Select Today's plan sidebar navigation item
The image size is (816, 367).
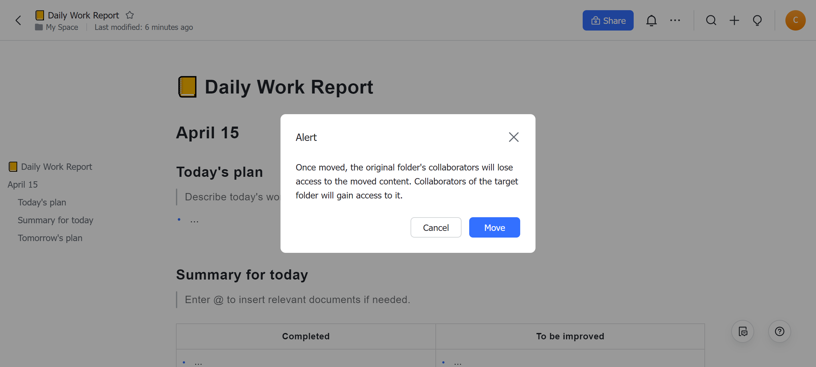[42, 202]
